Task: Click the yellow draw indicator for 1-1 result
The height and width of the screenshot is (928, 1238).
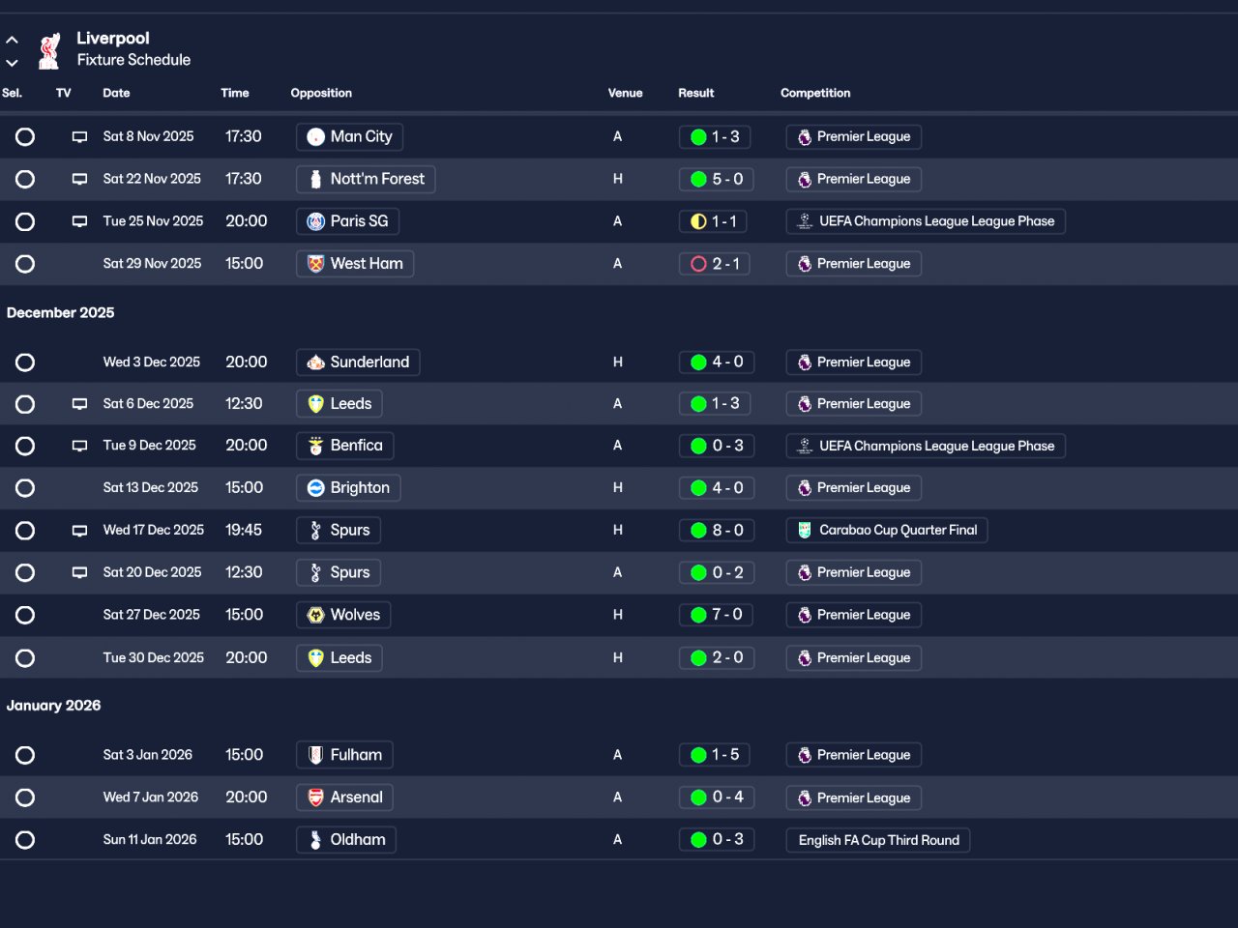Action: 698,221
